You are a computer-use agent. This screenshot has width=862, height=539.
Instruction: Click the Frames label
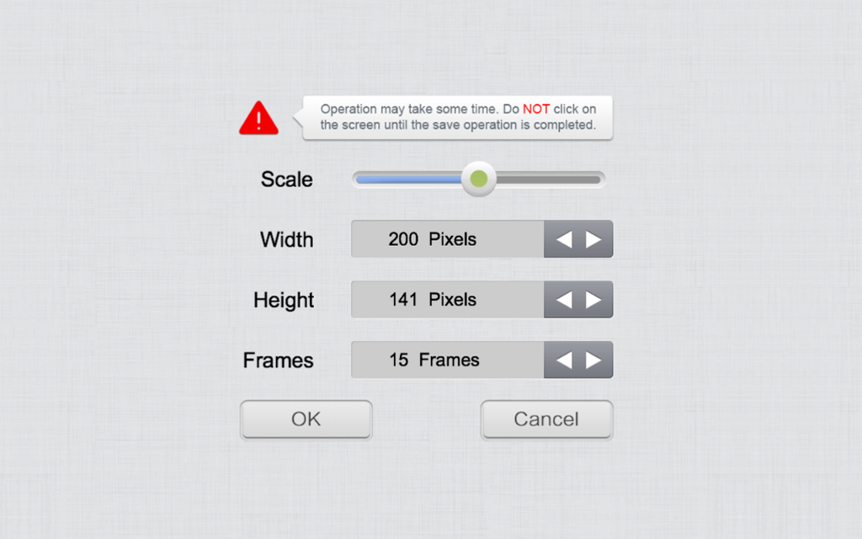click(278, 360)
